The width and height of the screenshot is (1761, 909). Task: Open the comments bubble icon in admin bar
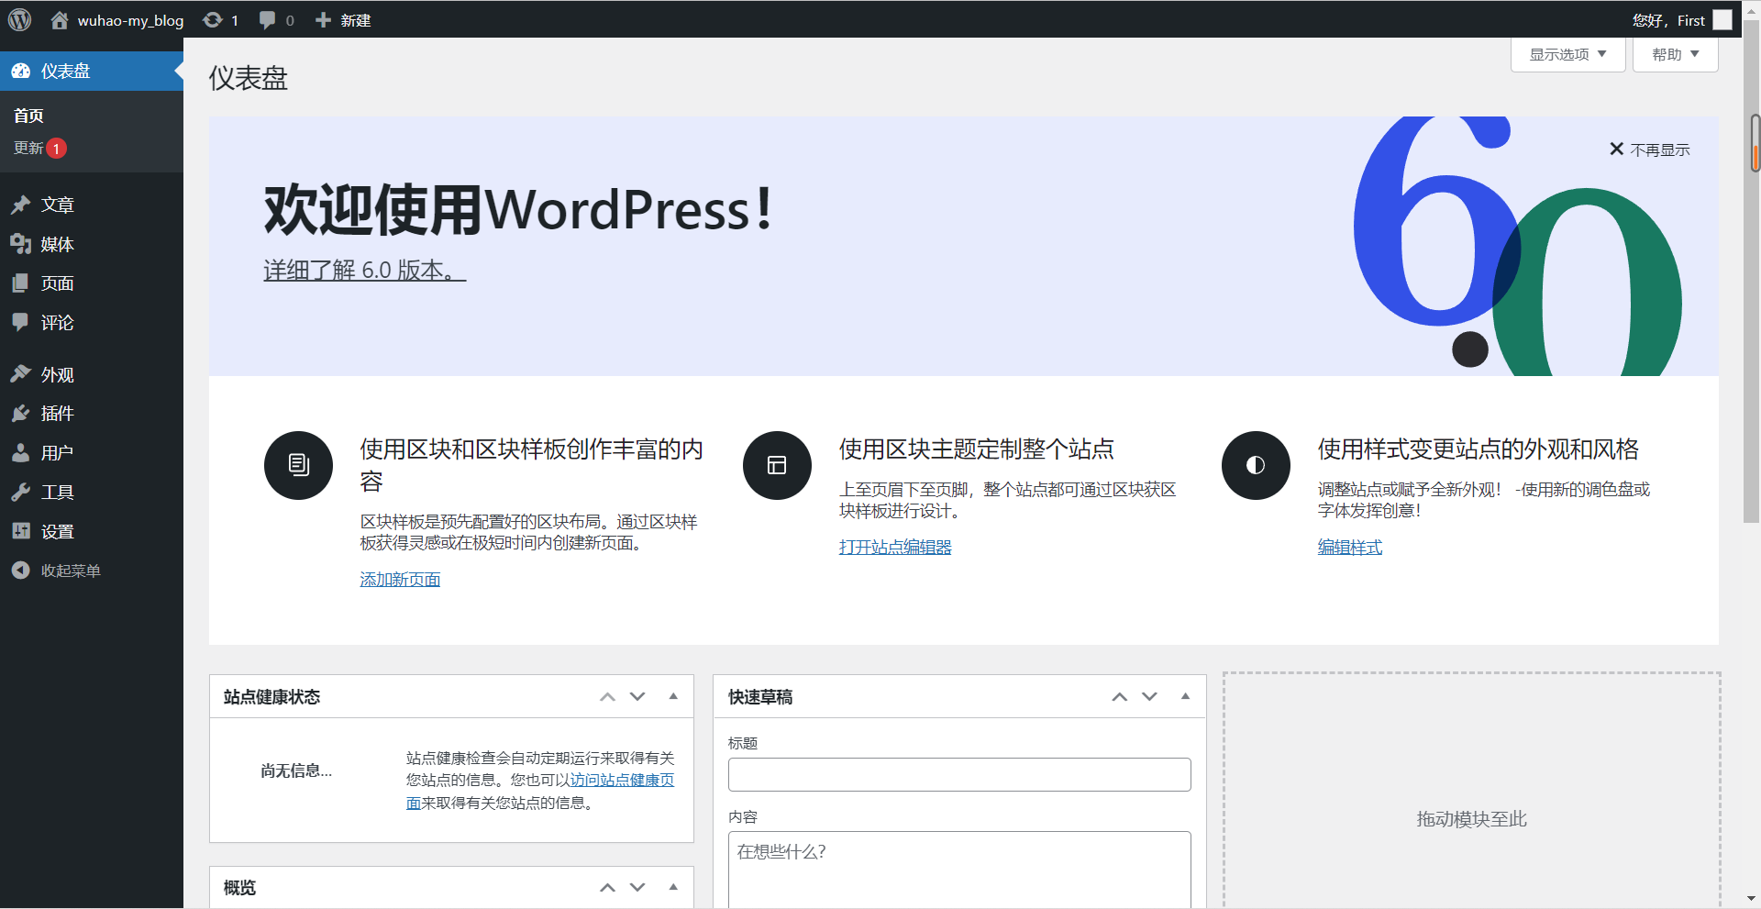(x=267, y=19)
